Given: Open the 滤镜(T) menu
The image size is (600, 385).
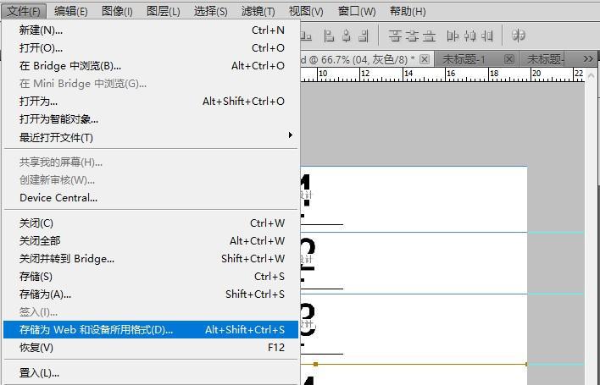Looking at the screenshot, I should pos(258,11).
